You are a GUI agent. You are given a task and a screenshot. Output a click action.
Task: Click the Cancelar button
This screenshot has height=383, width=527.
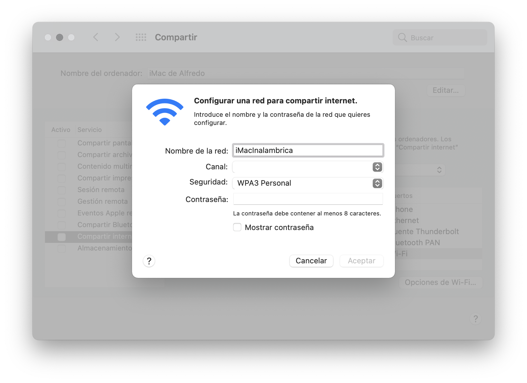[x=311, y=261]
